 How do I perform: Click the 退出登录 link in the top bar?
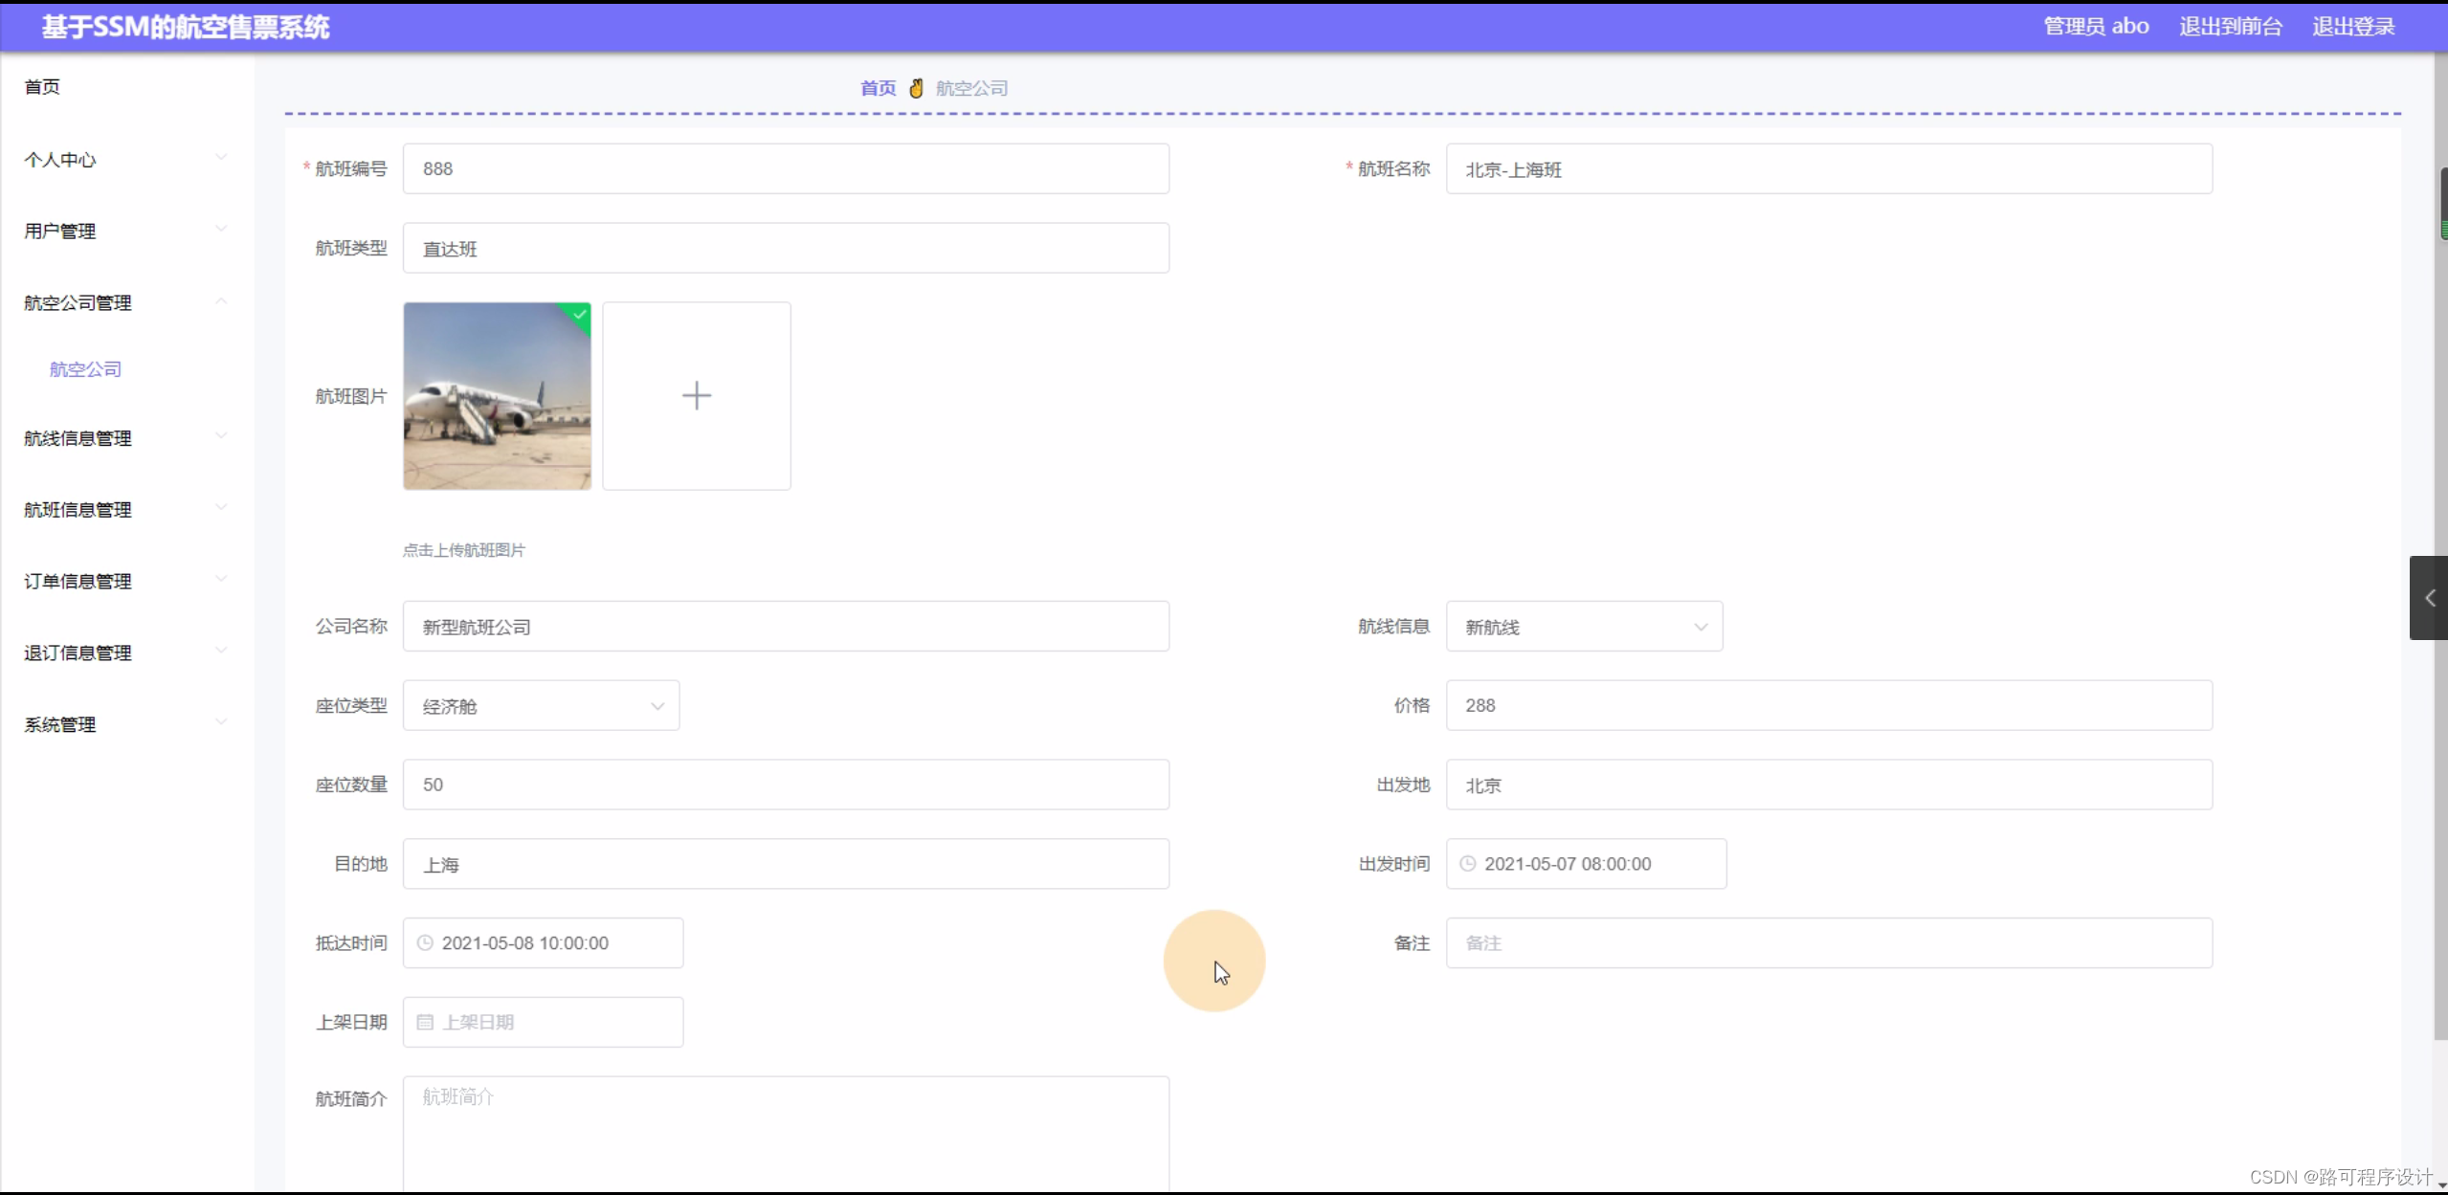tap(2351, 26)
